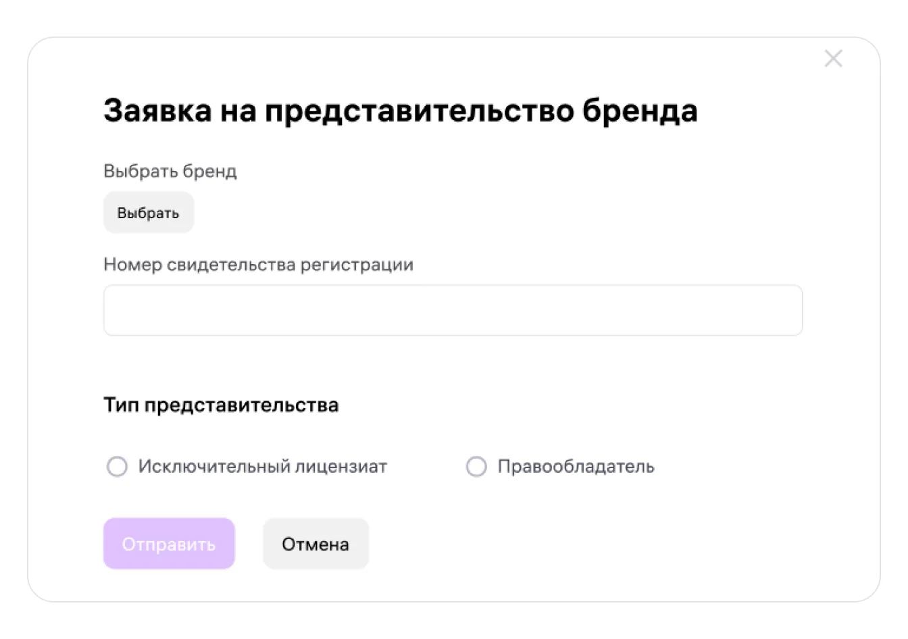Screen dimensions: 908x639
Task: Click the Исключительный лицензиат label text
Action: click(263, 467)
